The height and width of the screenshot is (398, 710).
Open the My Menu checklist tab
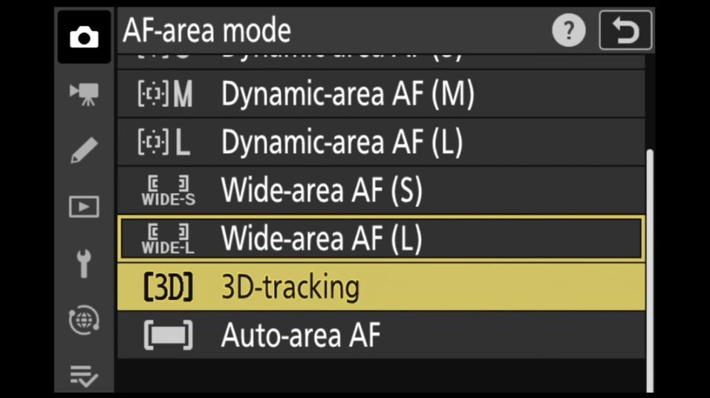click(84, 376)
